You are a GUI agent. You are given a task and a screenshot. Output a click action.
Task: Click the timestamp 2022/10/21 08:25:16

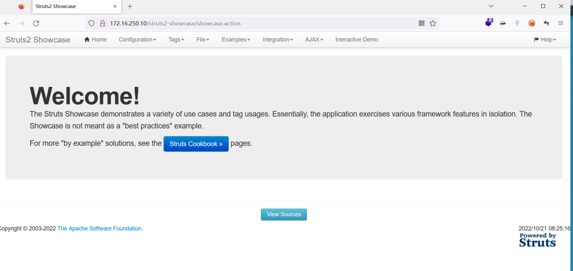coord(545,229)
